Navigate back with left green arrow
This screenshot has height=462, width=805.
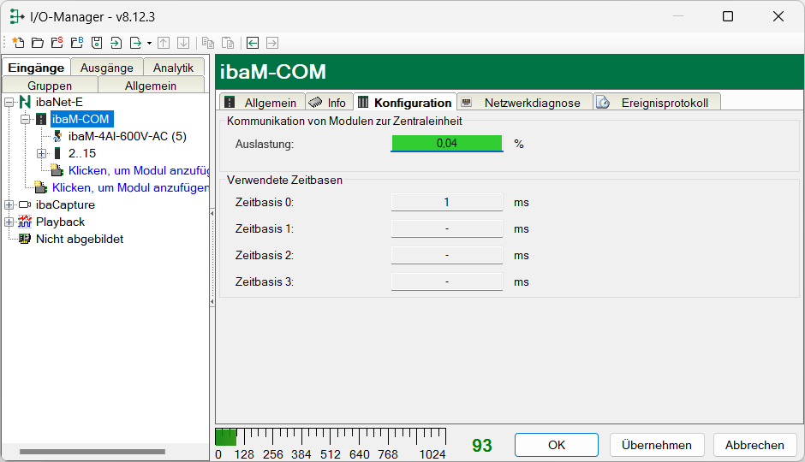pos(253,43)
